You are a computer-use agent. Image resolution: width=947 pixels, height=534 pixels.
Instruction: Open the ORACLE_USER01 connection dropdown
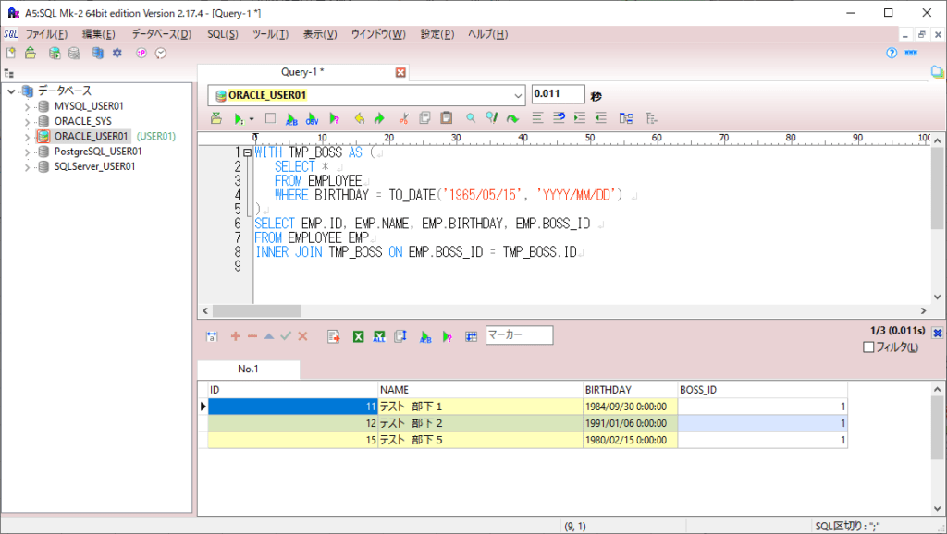517,95
